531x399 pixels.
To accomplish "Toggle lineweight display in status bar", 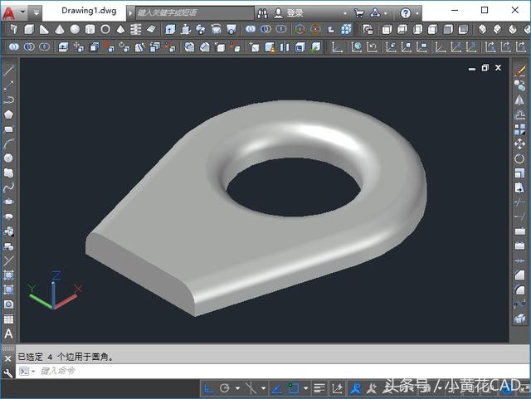I will (319, 387).
